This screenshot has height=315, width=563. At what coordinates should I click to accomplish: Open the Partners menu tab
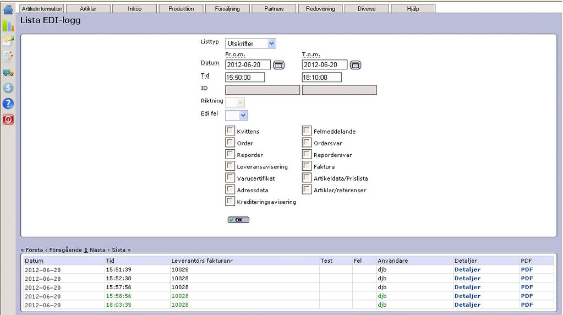click(274, 9)
